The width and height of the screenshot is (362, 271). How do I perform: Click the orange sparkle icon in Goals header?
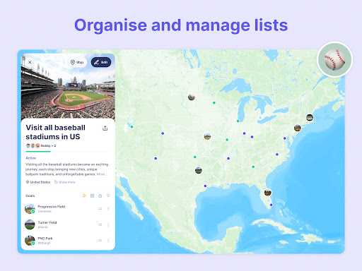[84, 195]
